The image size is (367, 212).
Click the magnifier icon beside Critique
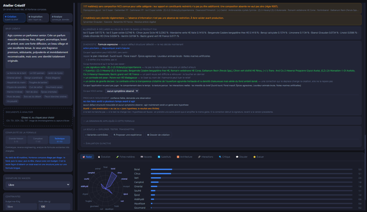coord(220,157)
